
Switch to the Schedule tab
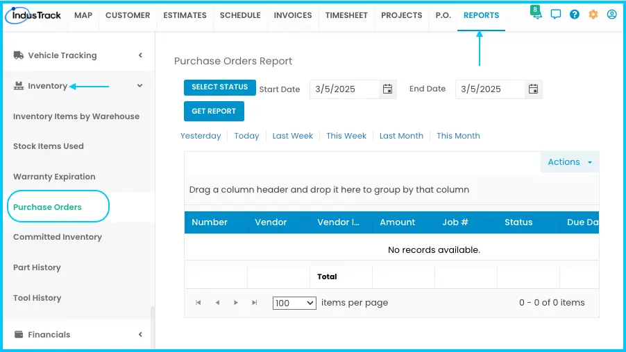(240, 15)
